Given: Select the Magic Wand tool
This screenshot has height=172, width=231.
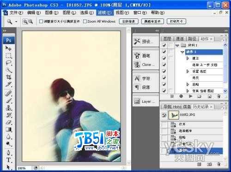Looking at the screenshot, I should tap(9, 70).
